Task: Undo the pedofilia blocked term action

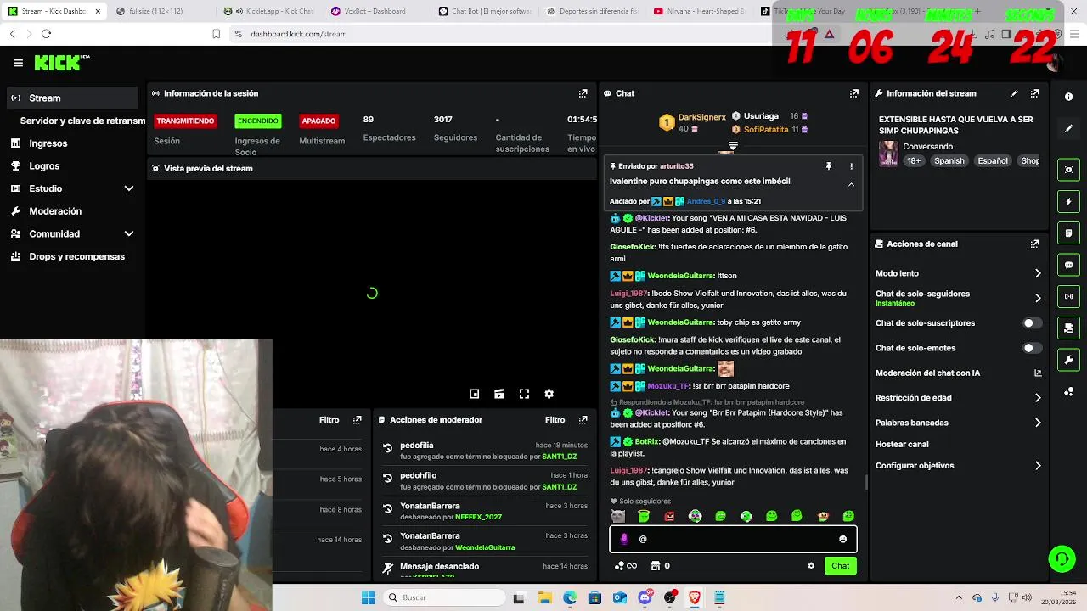Action: click(387, 448)
